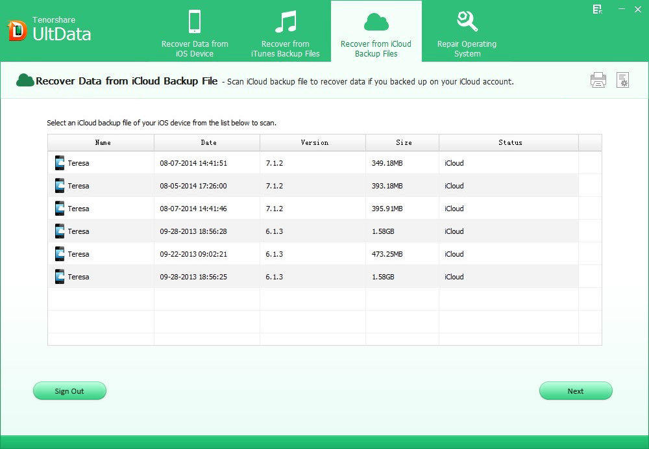Image resolution: width=649 pixels, height=449 pixels.
Task: Sort the table by the Date column header
Action: pos(207,142)
